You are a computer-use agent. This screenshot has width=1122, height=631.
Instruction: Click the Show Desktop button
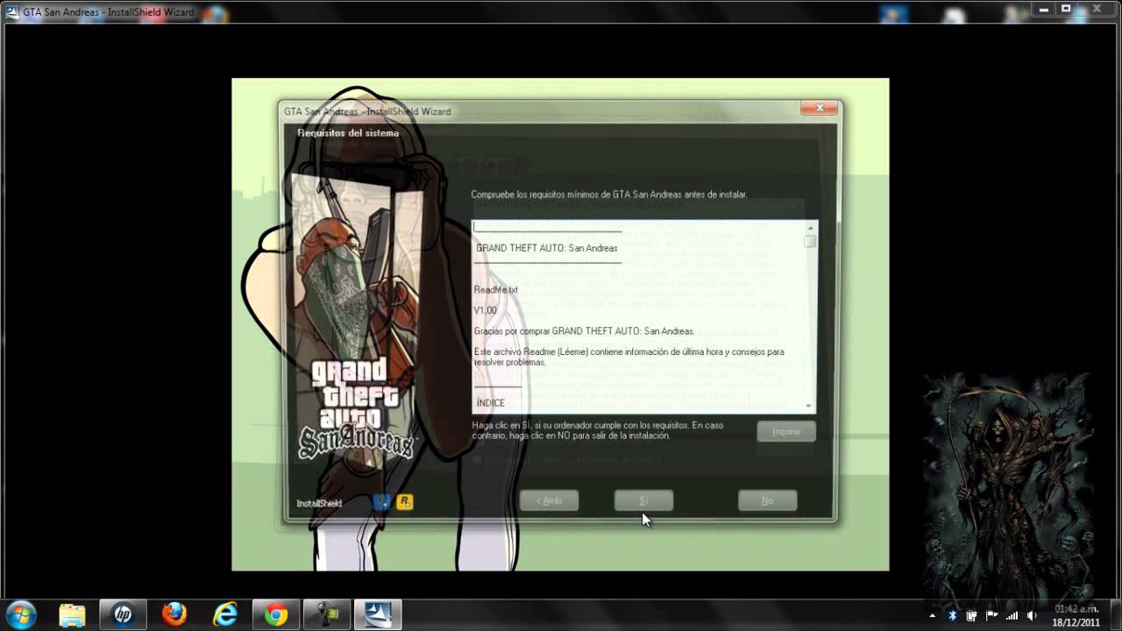[x=1115, y=615]
